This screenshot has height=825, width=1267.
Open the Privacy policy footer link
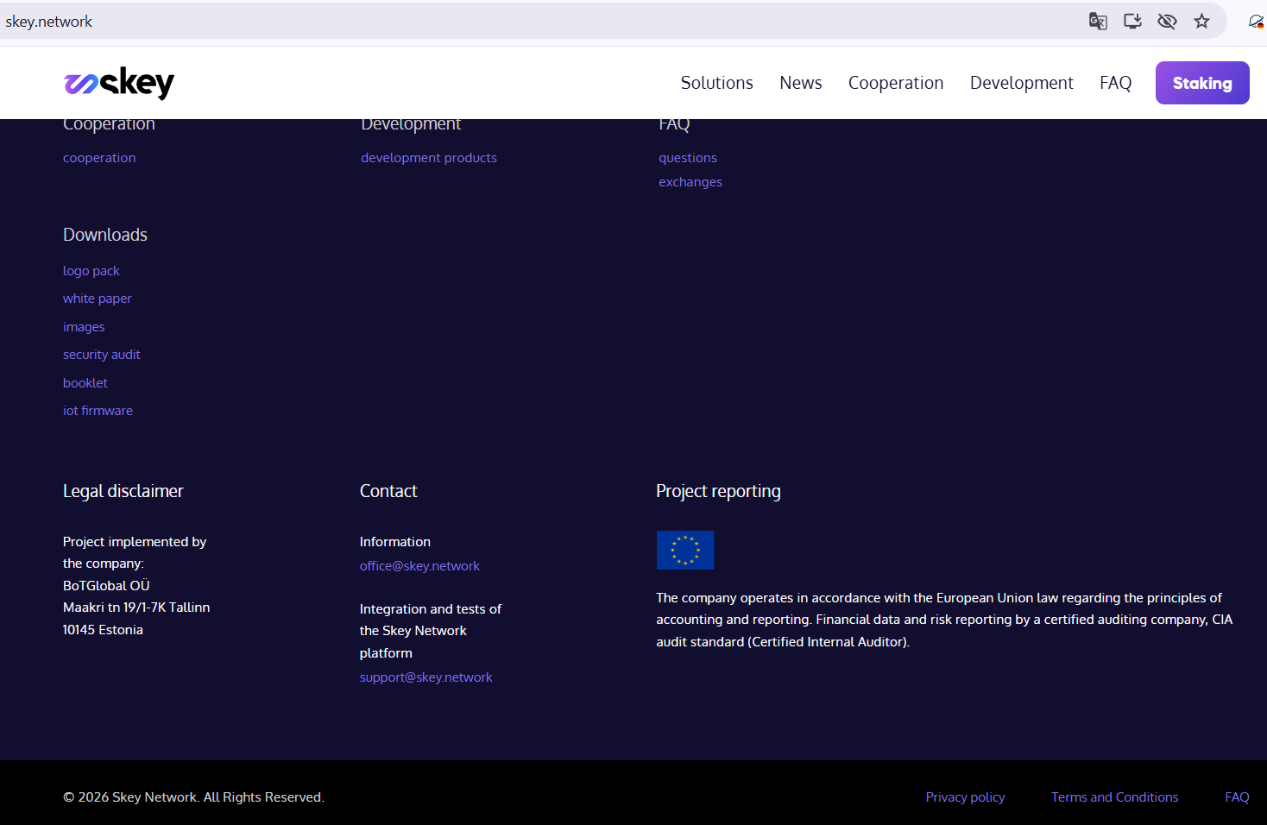[x=965, y=797]
